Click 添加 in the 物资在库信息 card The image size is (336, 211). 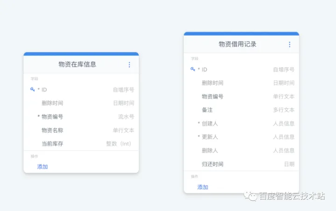tap(42, 167)
